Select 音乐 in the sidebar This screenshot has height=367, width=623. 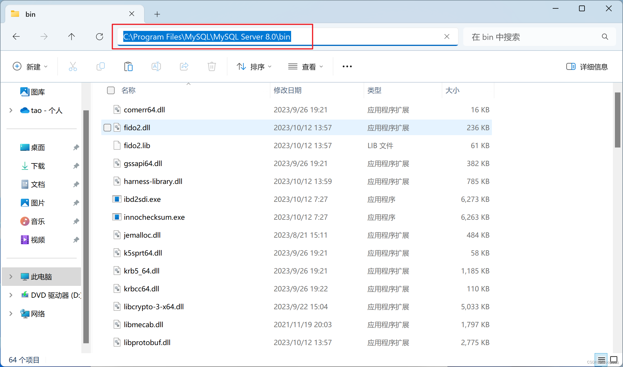click(x=32, y=221)
